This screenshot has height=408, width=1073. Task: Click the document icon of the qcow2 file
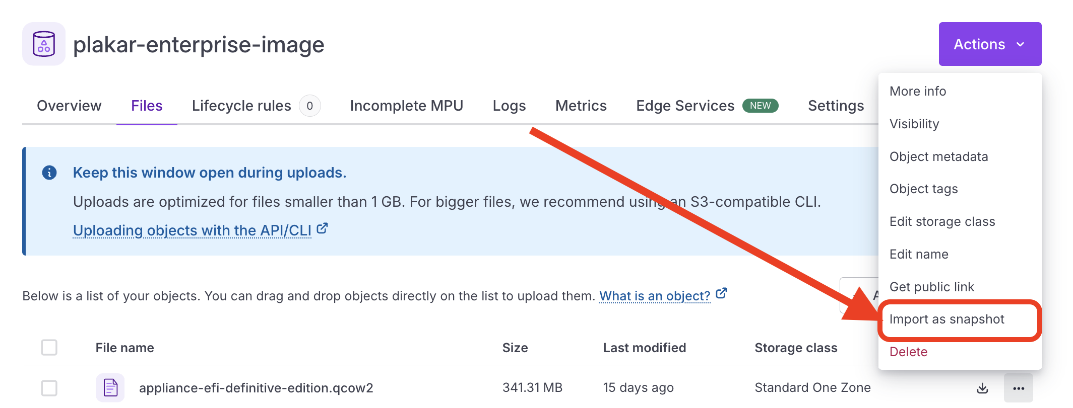pos(110,388)
